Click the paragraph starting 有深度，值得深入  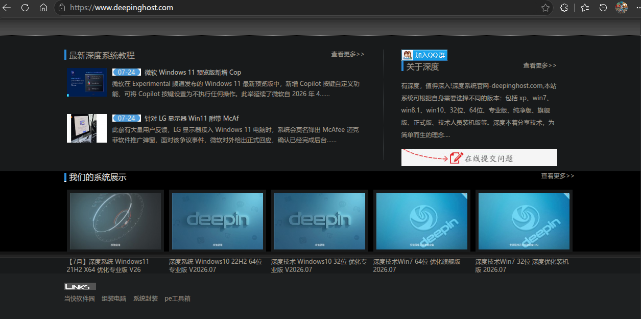[479, 110]
